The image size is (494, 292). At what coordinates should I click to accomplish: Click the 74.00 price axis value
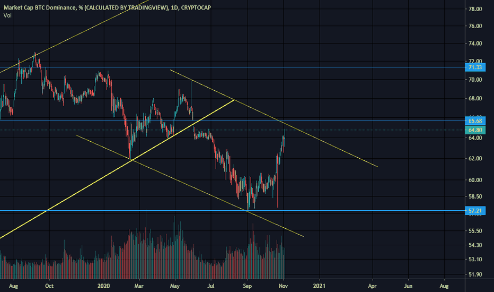coord(475,44)
